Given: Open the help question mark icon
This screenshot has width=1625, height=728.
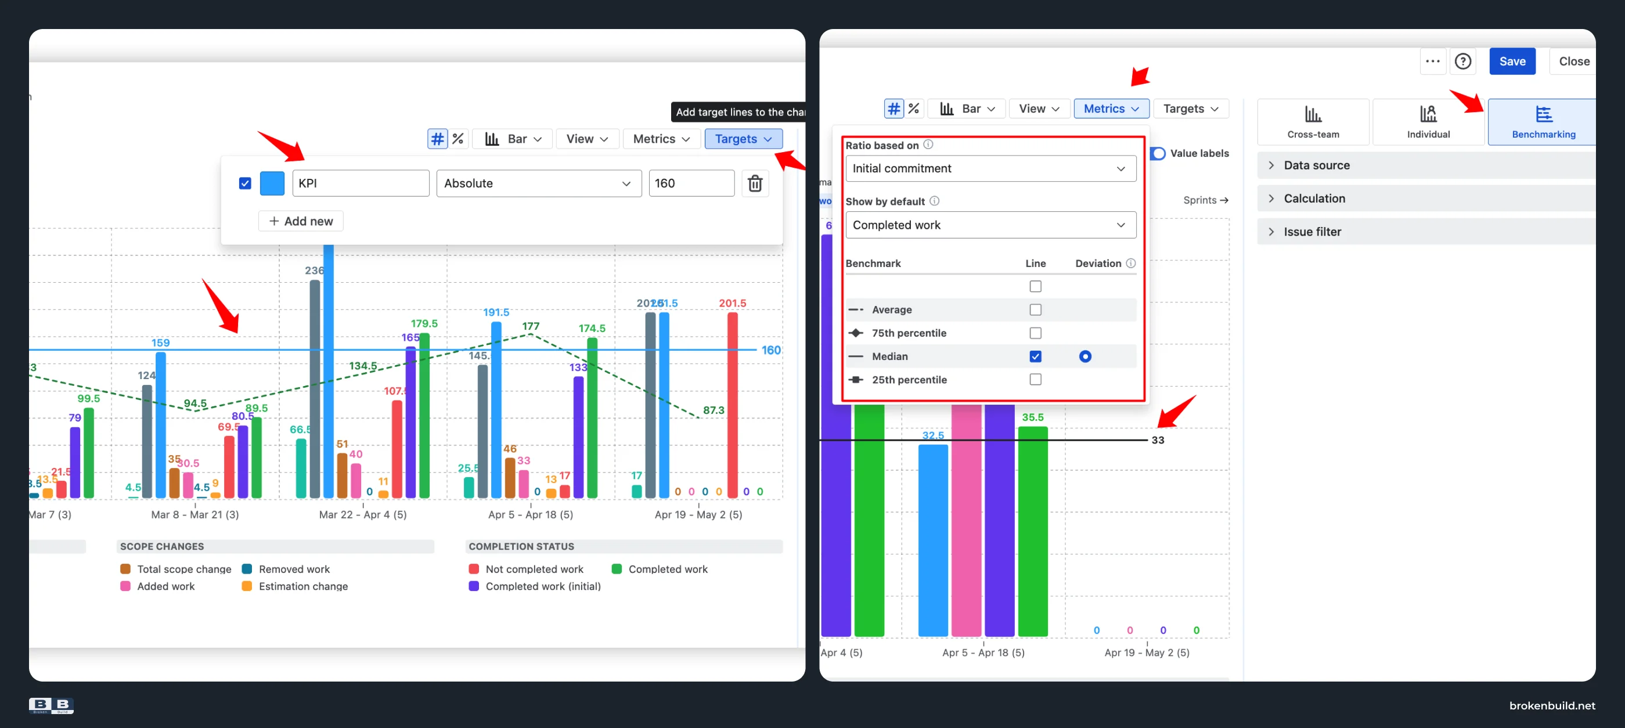Looking at the screenshot, I should 1462,61.
